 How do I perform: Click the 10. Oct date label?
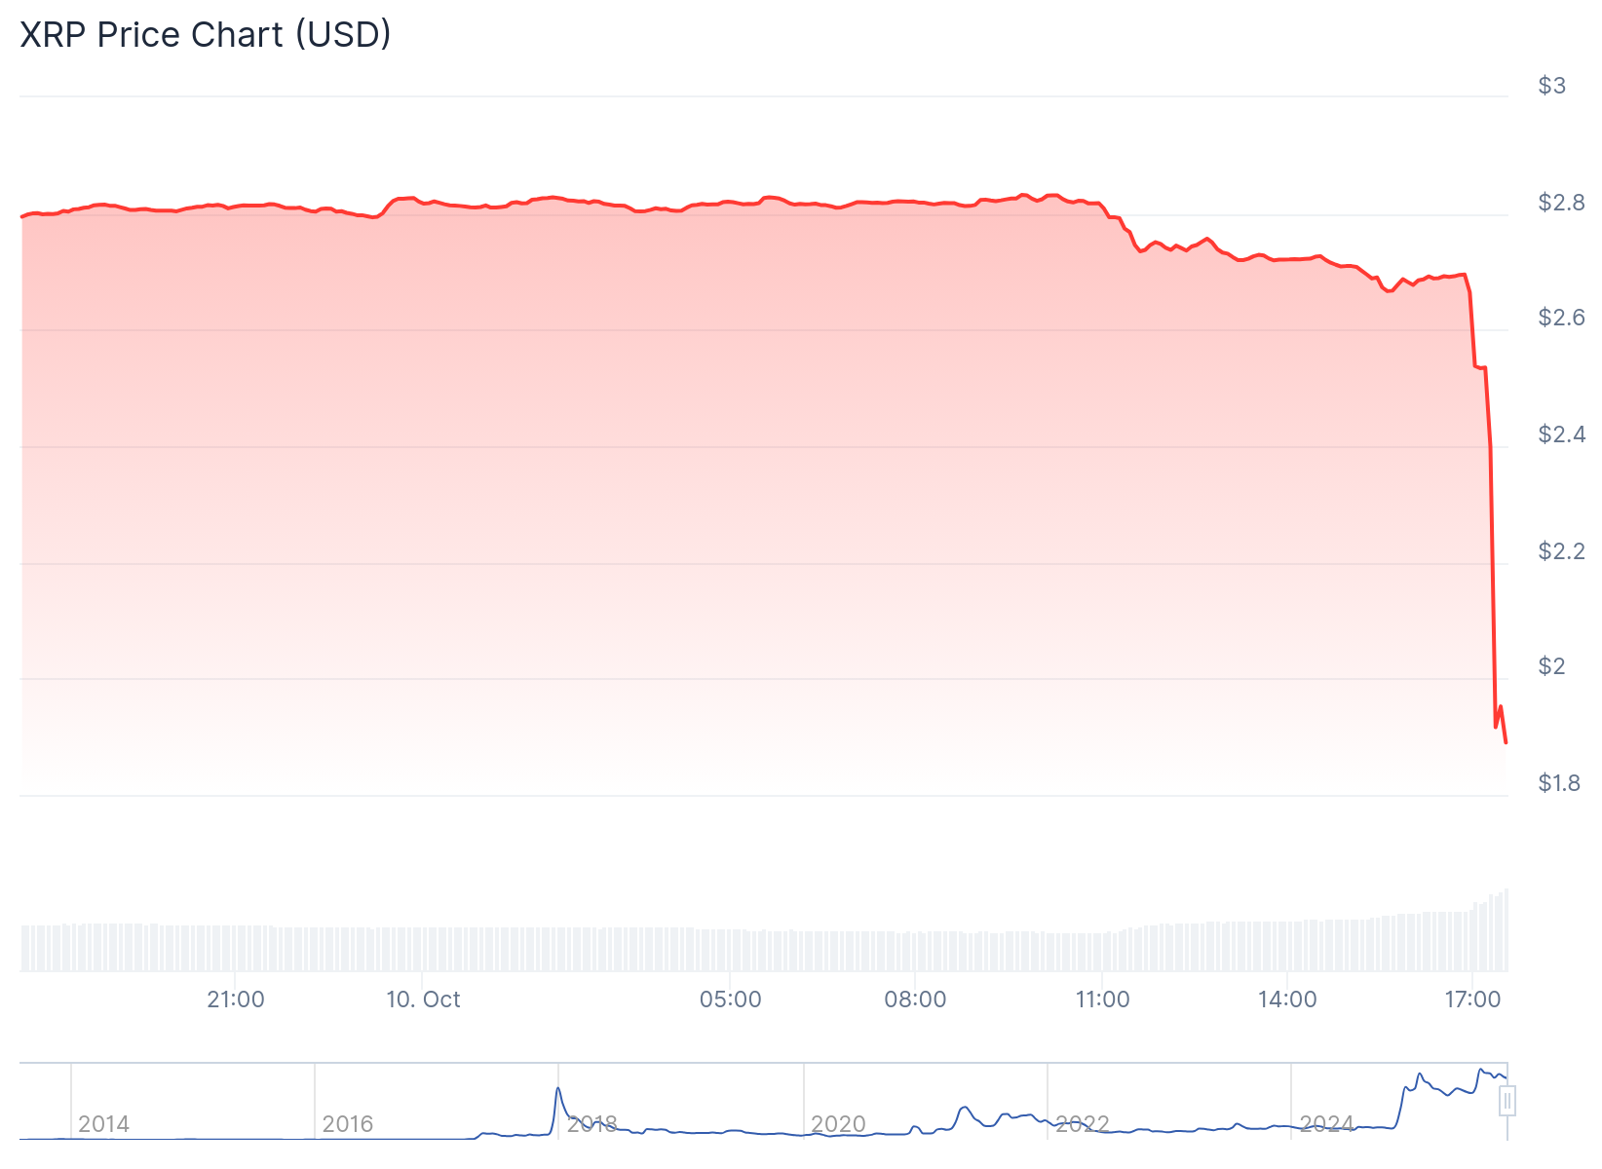(x=423, y=999)
